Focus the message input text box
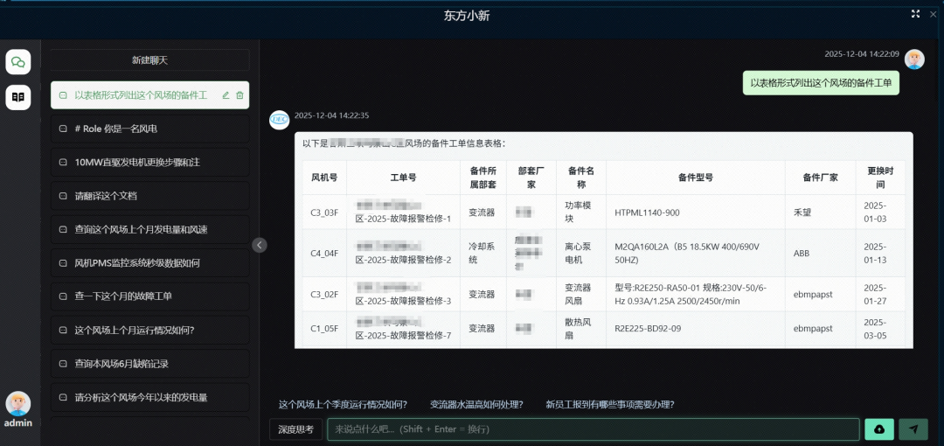 (x=593, y=429)
